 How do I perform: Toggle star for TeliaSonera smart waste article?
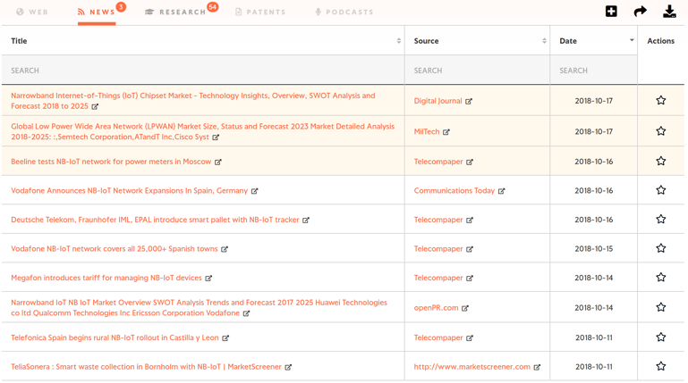(x=660, y=366)
